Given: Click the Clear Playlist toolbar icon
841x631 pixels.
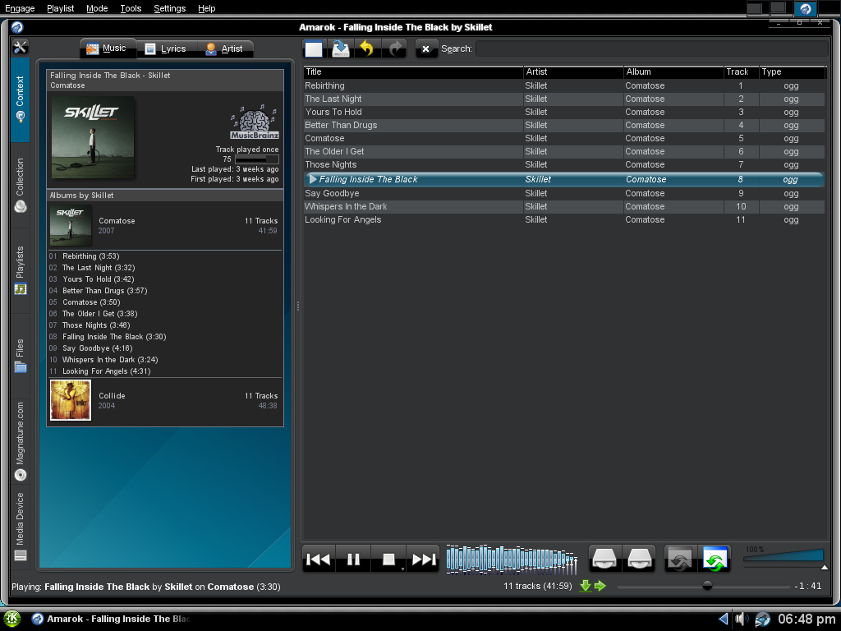Looking at the screenshot, I should (x=314, y=48).
